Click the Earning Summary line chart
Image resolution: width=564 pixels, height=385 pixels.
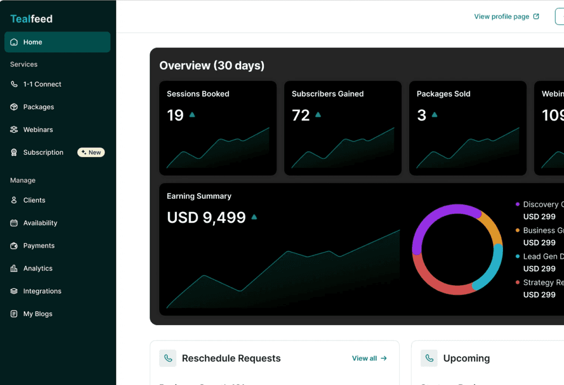(x=283, y=269)
